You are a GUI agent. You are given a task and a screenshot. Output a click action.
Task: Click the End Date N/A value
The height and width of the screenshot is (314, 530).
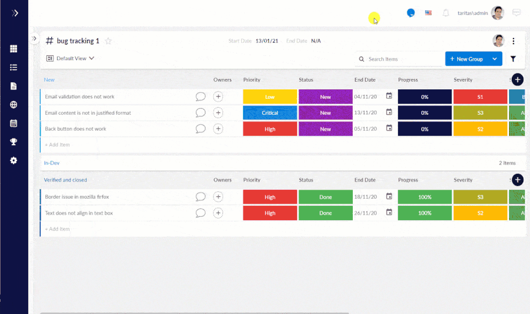(316, 41)
